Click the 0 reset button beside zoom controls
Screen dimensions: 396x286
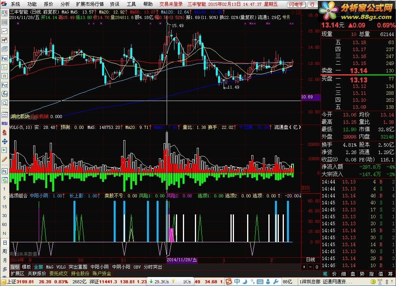tap(317, 267)
